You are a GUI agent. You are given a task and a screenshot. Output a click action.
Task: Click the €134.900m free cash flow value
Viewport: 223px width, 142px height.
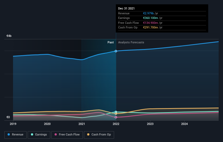tap(150, 23)
